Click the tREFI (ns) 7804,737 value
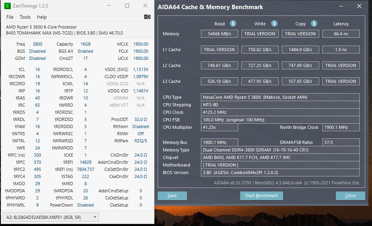Image resolution: width=372 pixels, height=226 pixels. click(x=85, y=169)
